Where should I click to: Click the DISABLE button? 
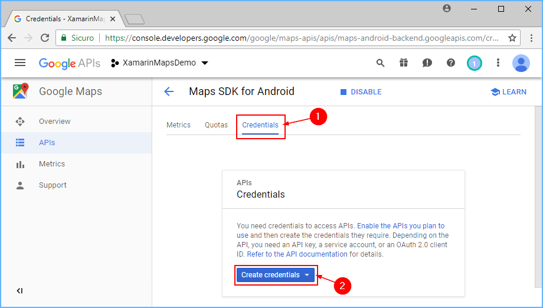[361, 91]
